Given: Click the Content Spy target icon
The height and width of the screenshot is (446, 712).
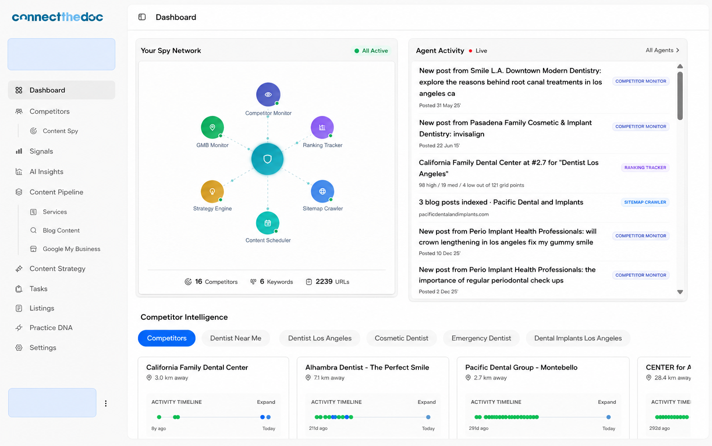Looking at the screenshot, I should click(33, 131).
